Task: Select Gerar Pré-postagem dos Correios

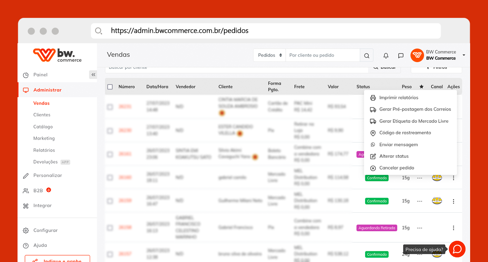Action: (x=410, y=110)
